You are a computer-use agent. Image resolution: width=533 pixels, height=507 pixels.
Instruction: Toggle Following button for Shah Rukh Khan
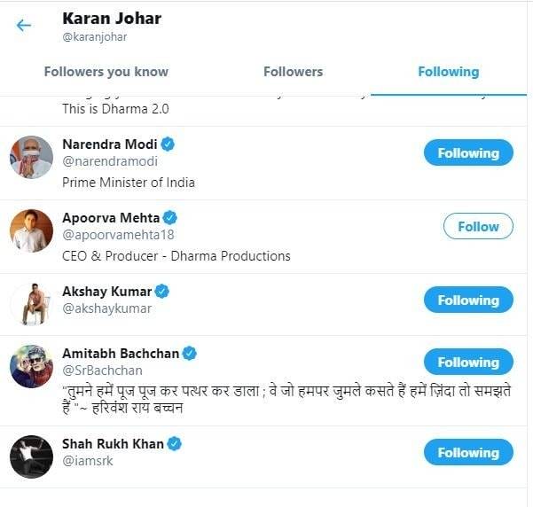point(467,453)
